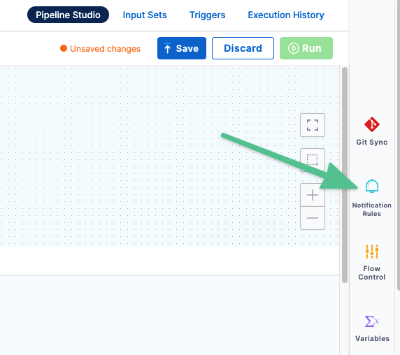
Task: Open the Flow Control sliders icon
Action: (x=372, y=252)
